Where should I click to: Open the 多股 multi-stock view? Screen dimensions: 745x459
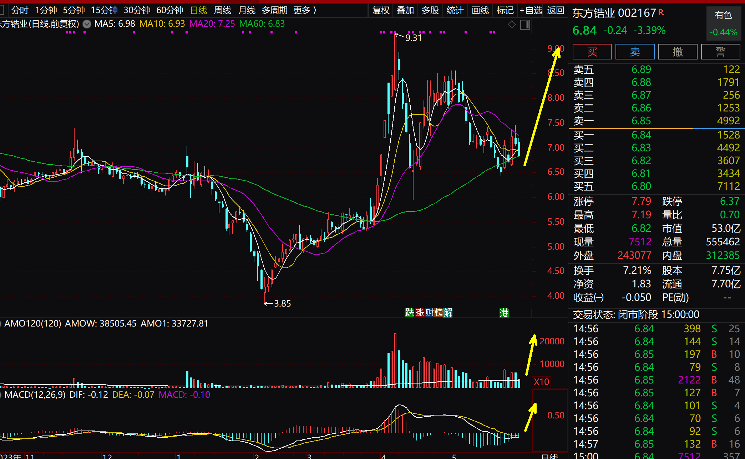click(x=430, y=10)
